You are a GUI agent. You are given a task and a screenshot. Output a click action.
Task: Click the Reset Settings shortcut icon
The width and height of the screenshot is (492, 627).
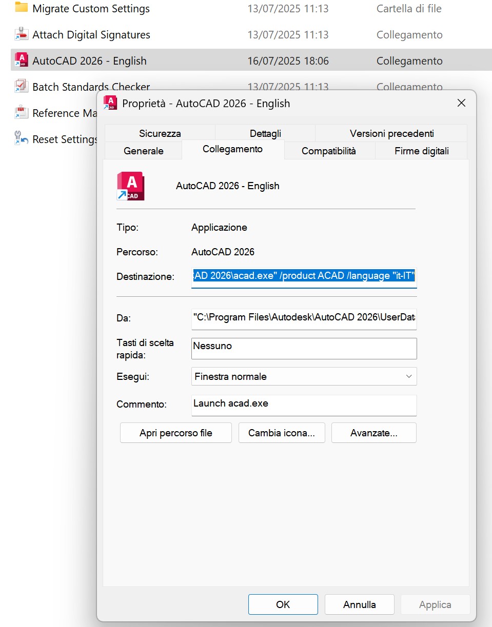click(21, 138)
